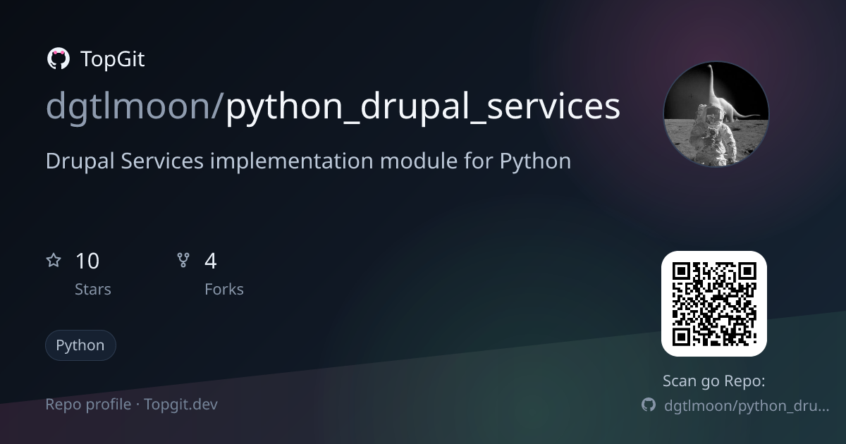Click the 'Scan go Repo:' caption
The height and width of the screenshot is (444, 846).
(714, 381)
